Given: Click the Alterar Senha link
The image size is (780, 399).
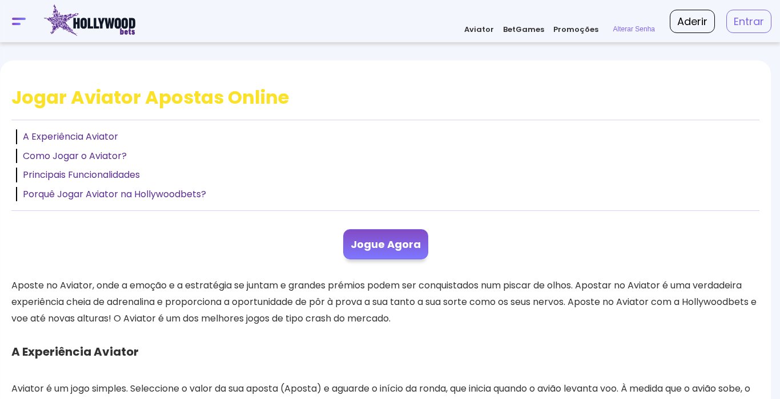Looking at the screenshot, I should click(634, 29).
